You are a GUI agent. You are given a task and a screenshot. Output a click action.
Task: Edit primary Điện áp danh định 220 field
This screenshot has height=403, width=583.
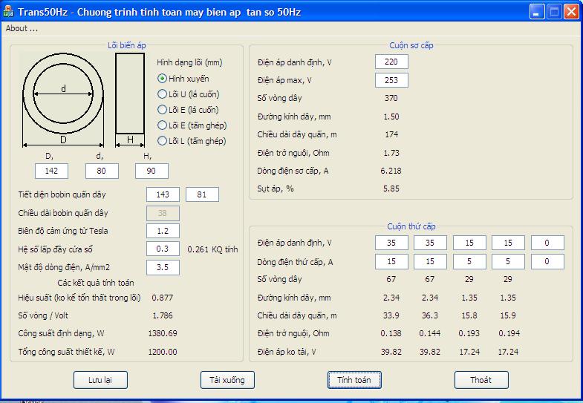click(391, 62)
